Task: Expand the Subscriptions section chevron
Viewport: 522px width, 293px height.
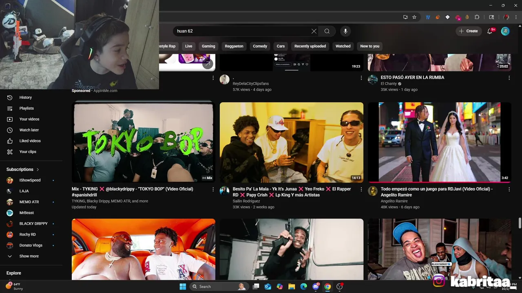Action: click(x=38, y=169)
